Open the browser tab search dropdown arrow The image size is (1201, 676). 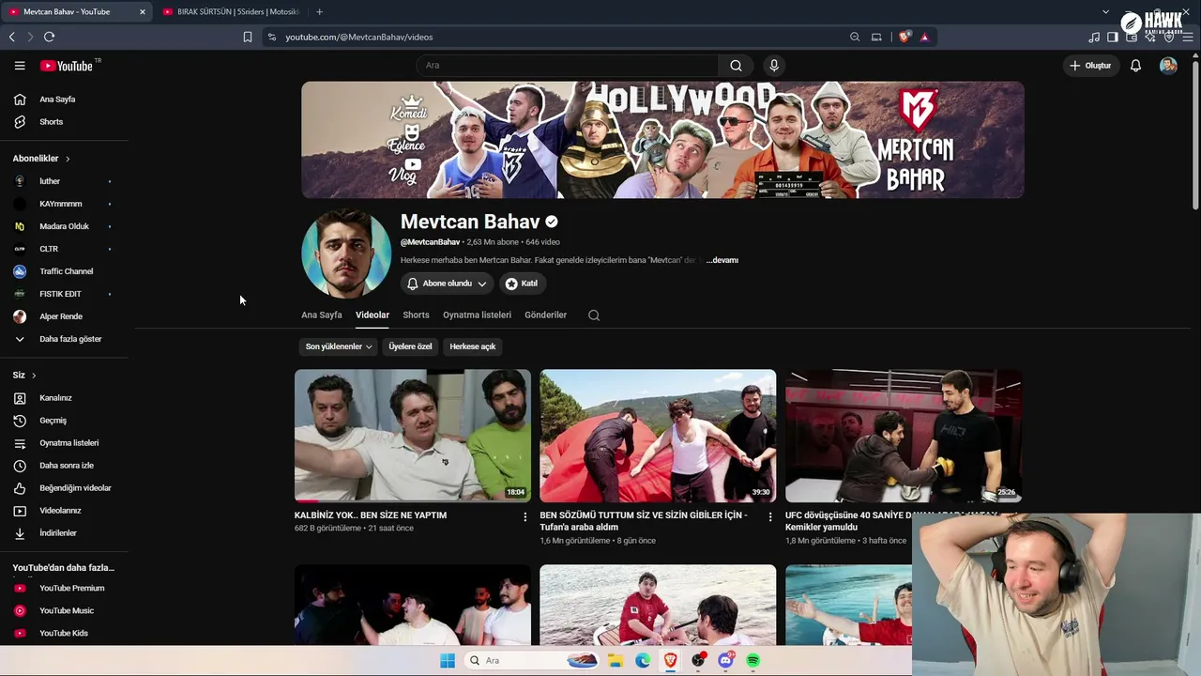tap(1105, 12)
